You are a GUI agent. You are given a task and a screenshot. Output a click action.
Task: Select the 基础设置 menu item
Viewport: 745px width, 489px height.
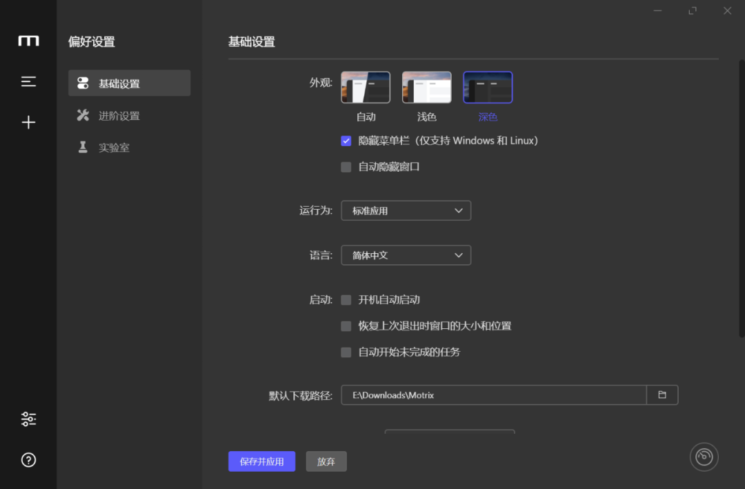129,83
